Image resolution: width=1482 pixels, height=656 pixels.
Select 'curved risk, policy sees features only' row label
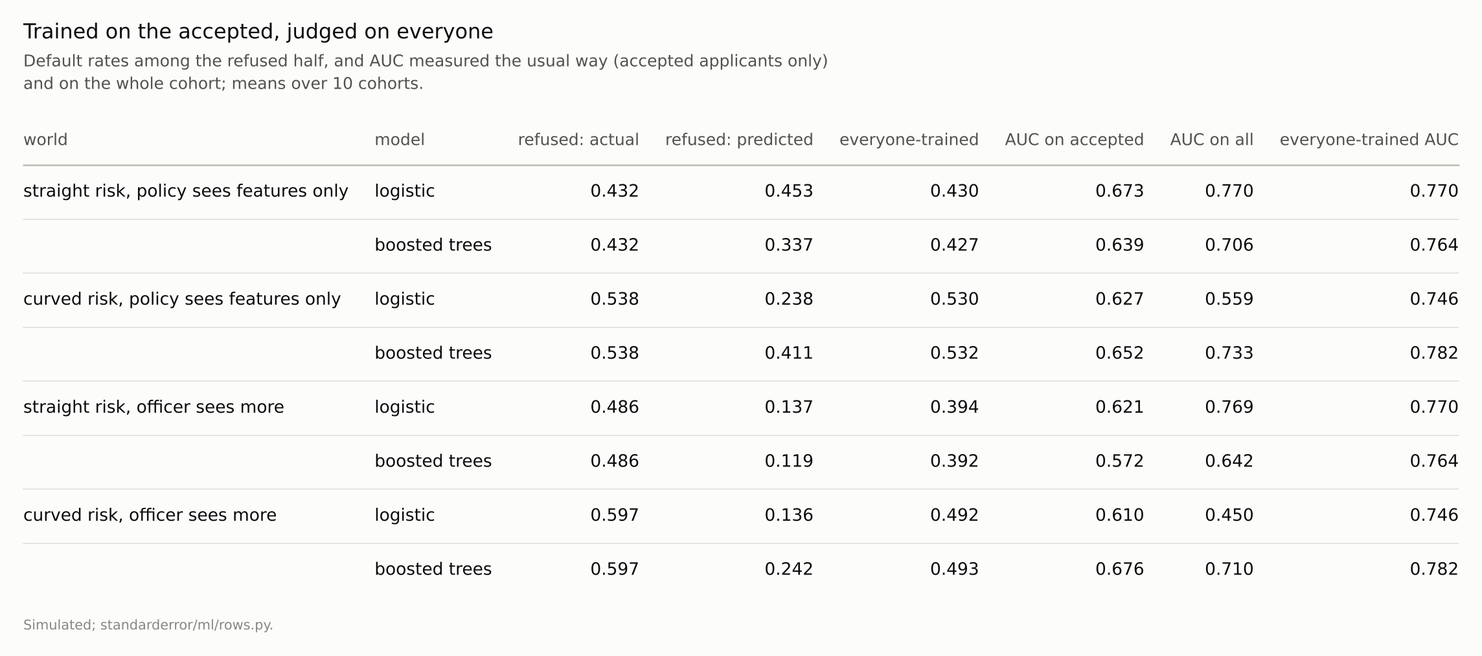[182, 299]
